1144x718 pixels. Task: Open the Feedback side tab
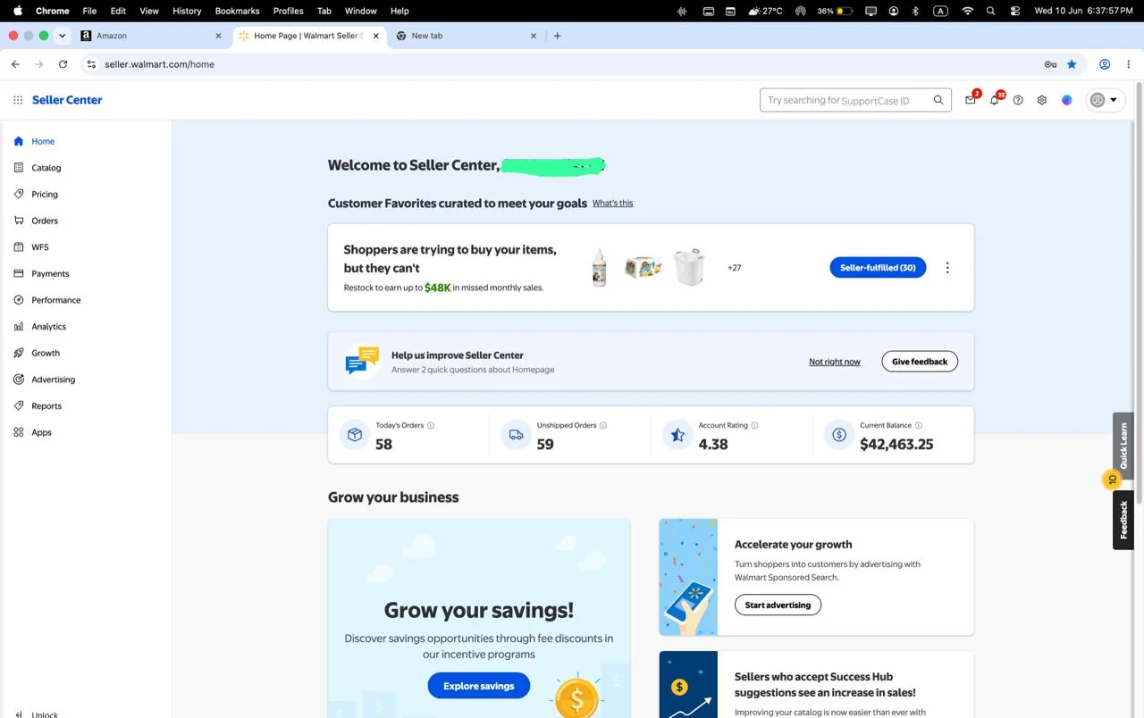(x=1123, y=520)
